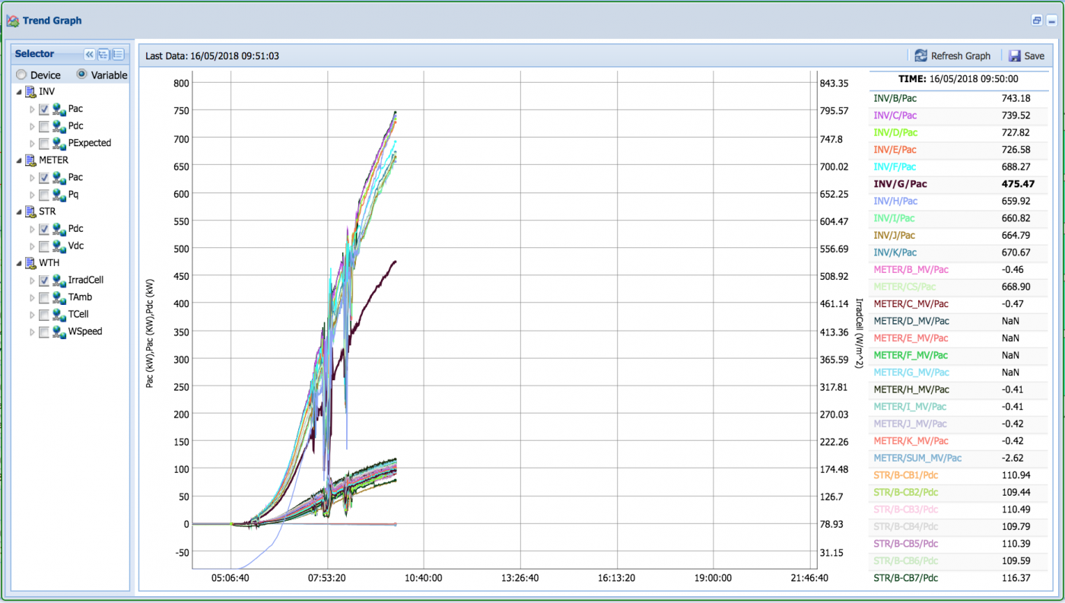Collapse the Selector panel with double-chevron icon
The image size is (1065, 603).
(x=89, y=54)
